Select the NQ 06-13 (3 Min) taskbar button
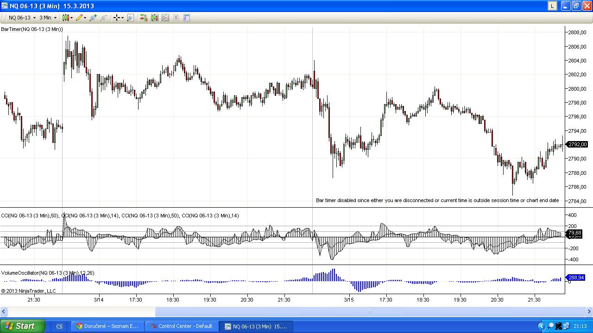The height and width of the screenshot is (333, 593). click(x=255, y=326)
